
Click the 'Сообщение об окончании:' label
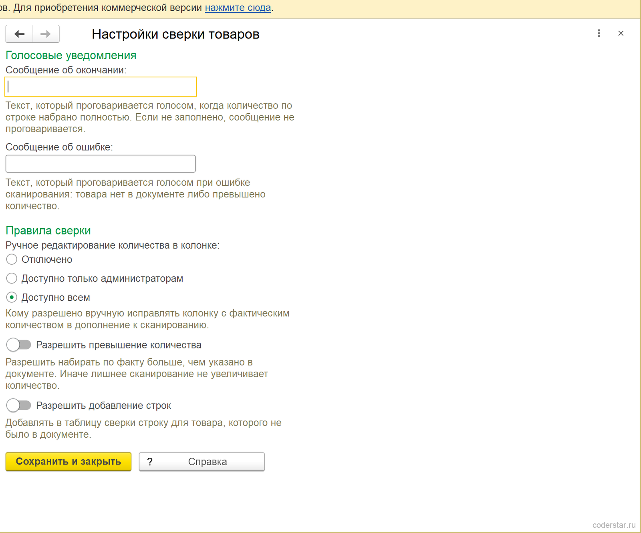pyautogui.click(x=66, y=70)
